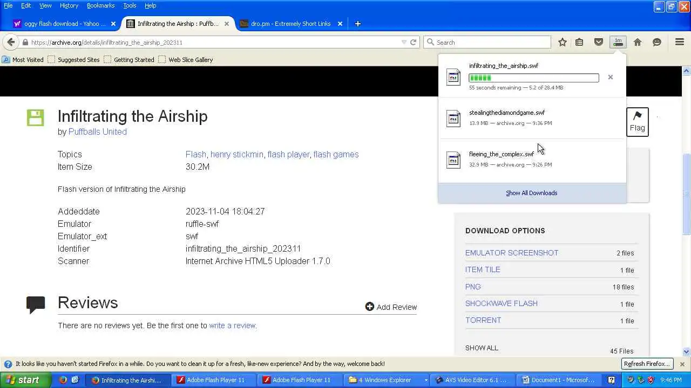
Task: Open the hamburger menu button
Action: (x=680, y=42)
